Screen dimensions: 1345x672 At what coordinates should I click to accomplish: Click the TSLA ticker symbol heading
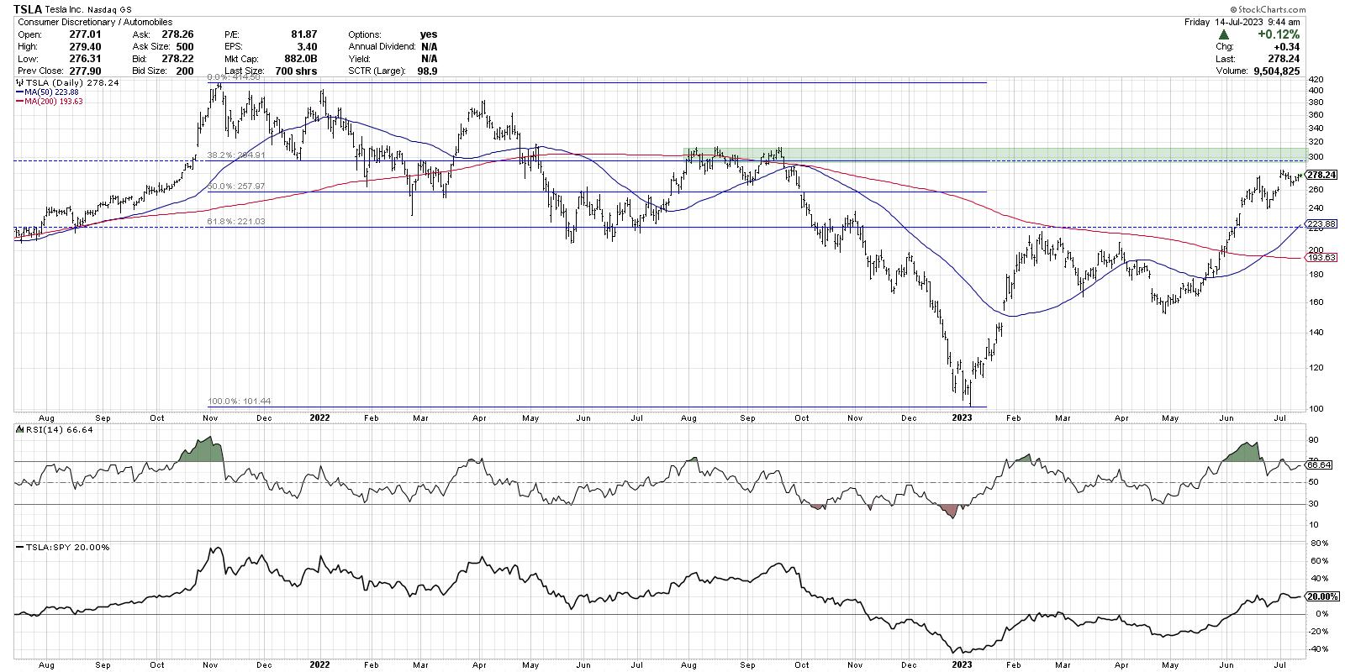28,8
